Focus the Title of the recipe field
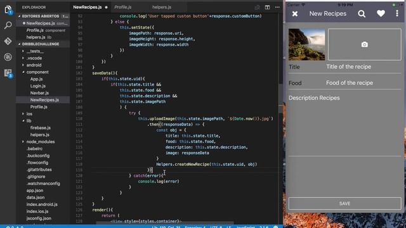This screenshot has height=228, width=406. click(363, 66)
